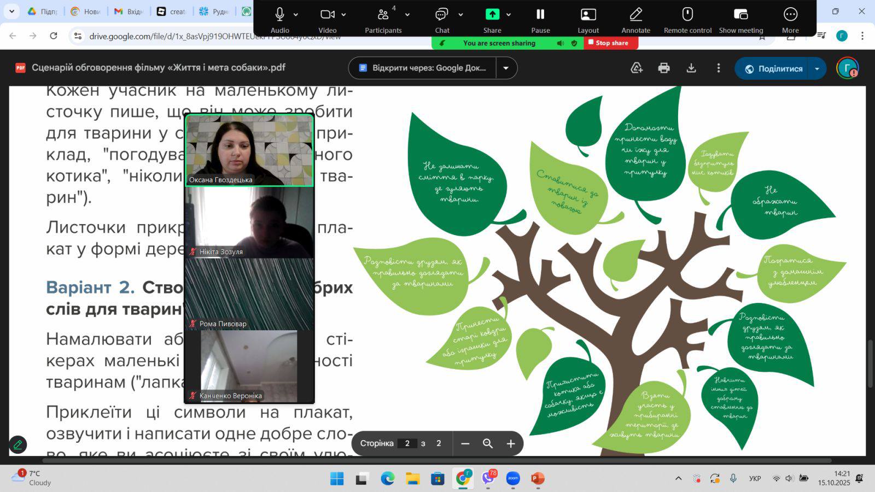Zoom in with the plus icon
Image resolution: width=875 pixels, height=492 pixels.
click(x=511, y=443)
